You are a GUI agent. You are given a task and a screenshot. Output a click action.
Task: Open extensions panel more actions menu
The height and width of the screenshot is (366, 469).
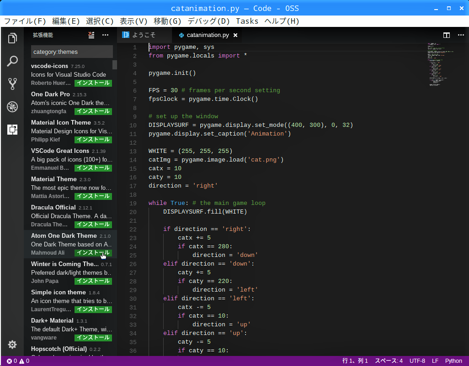(105, 35)
